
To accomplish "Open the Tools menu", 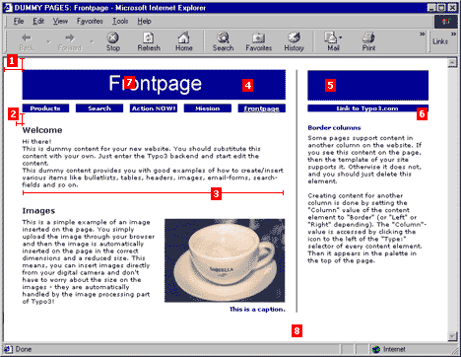I will (120, 22).
